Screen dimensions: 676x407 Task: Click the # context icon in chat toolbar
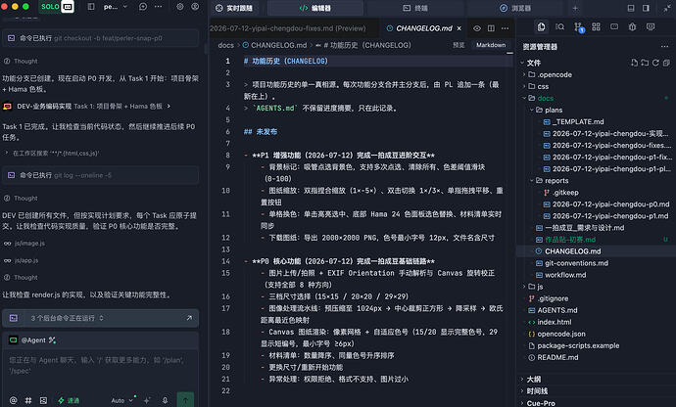point(28,400)
